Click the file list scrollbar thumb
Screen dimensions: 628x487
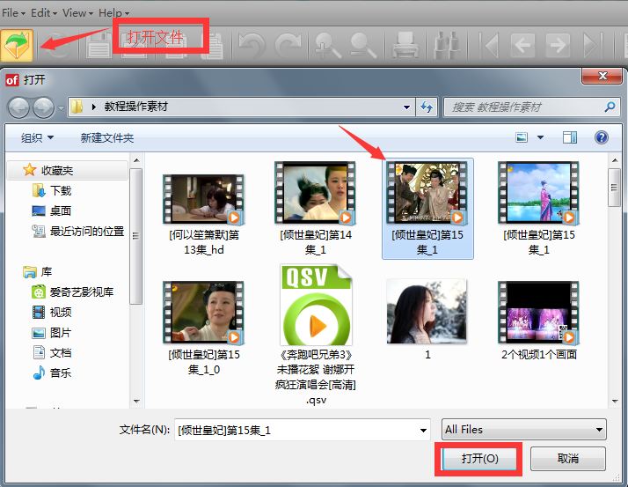tap(615, 188)
